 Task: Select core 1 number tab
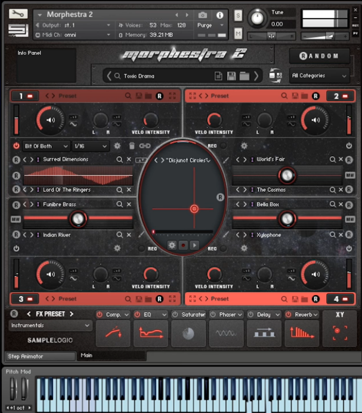tap(25, 96)
